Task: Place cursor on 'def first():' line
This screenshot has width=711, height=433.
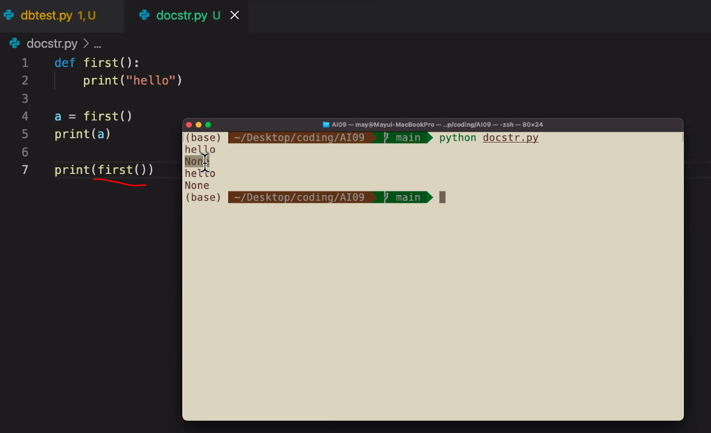Action: click(97, 63)
